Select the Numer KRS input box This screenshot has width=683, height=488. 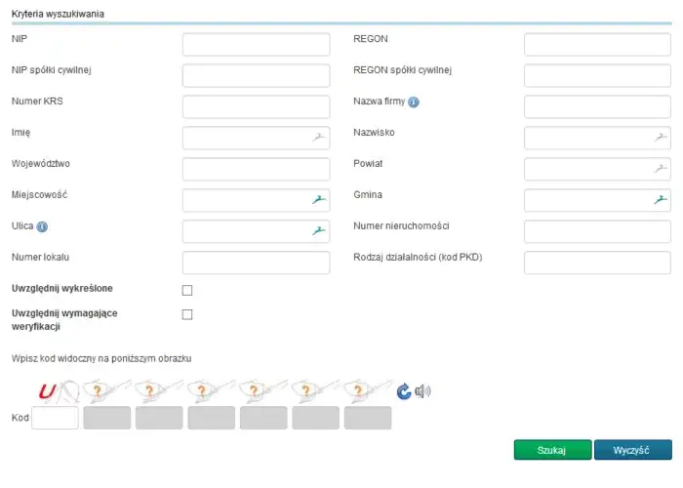point(256,106)
